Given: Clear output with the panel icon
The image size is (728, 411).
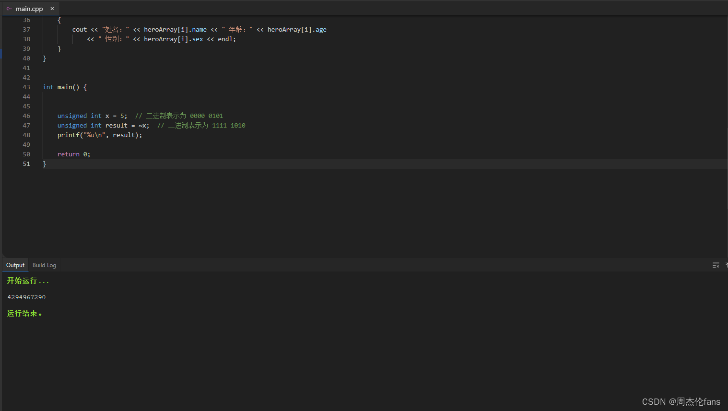Looking at the screenshot, I should pos(716,265).
